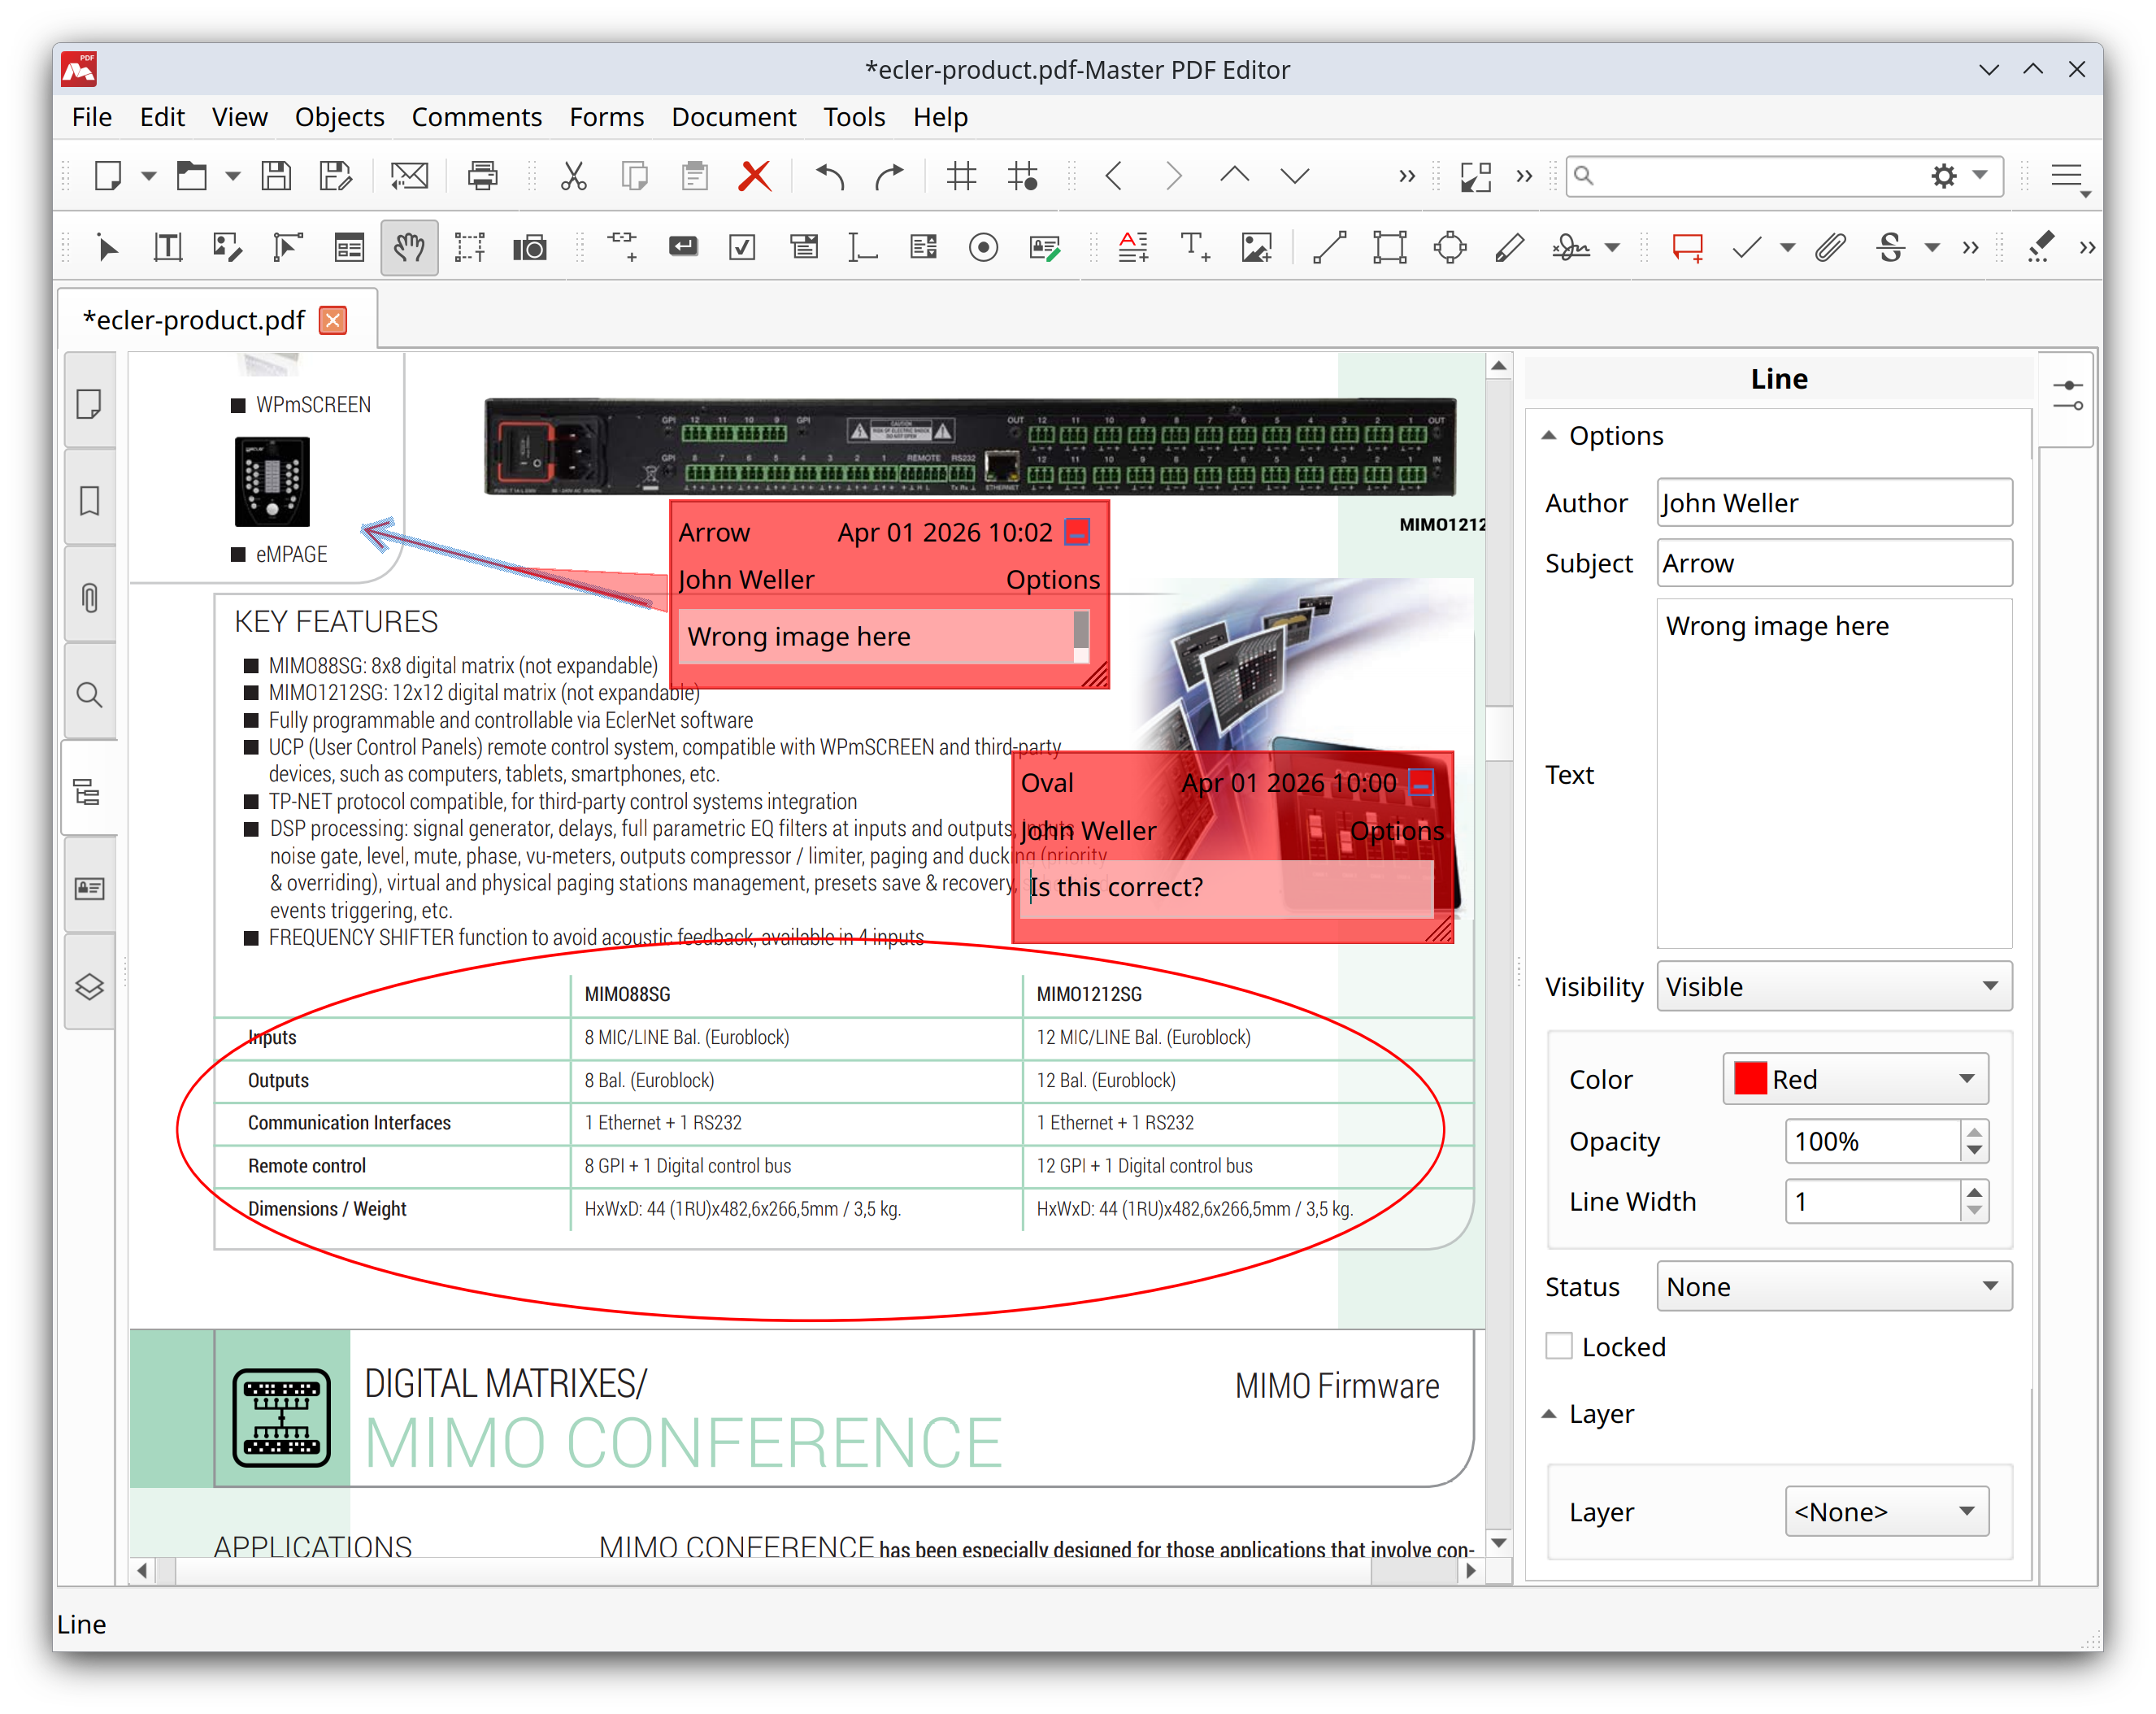Click Options in the Arrow comment popup
The width and height of the screenshot is (2156, 1714).
point(1052,579)
